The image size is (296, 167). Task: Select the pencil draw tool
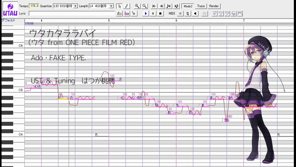click(x=126, y=6)
